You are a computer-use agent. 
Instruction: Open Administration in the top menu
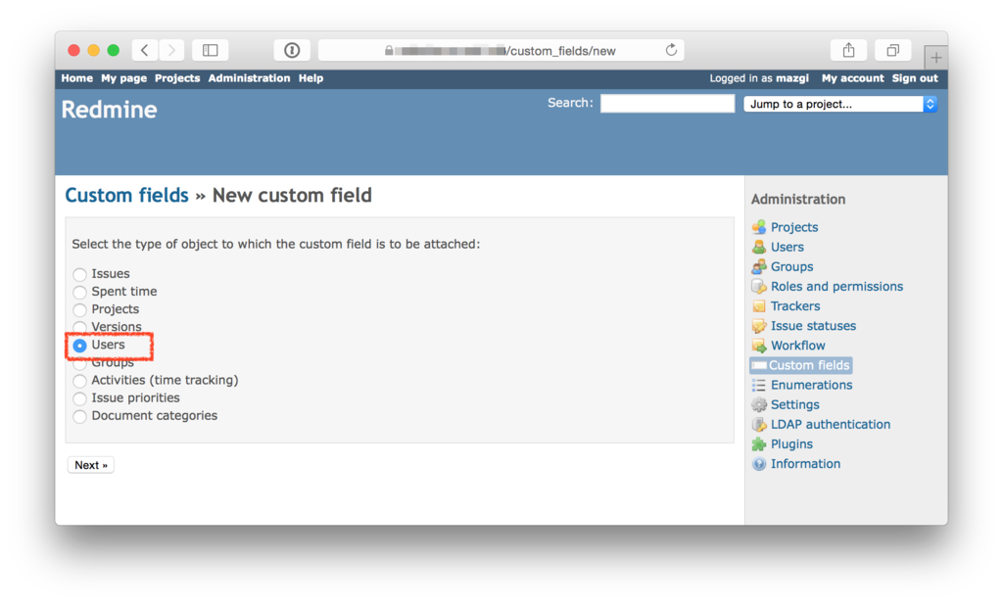point(249,78)
